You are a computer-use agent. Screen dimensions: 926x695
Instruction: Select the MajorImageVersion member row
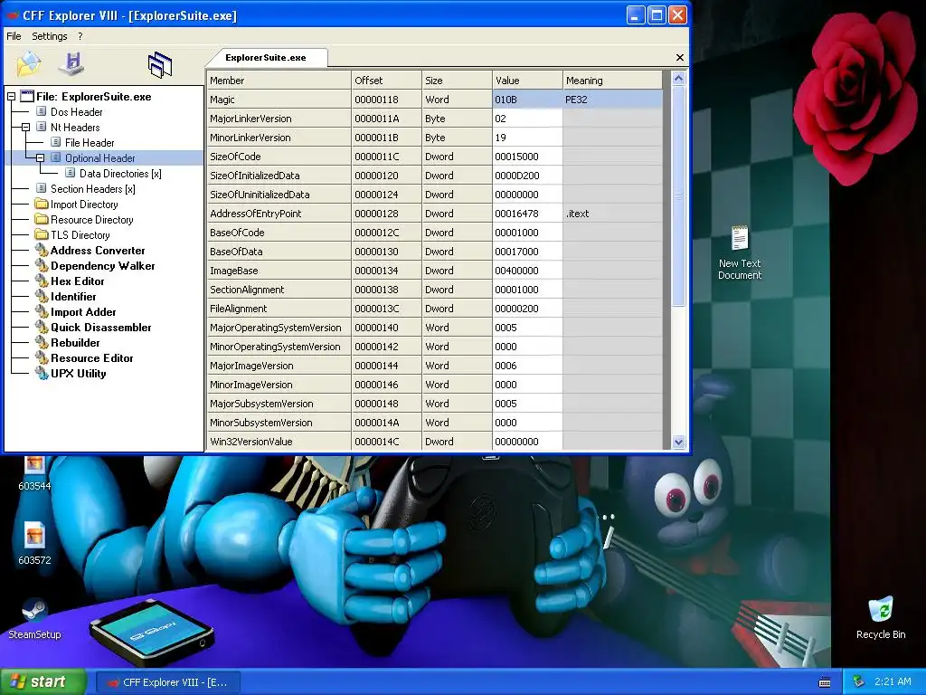click(279, 366)
